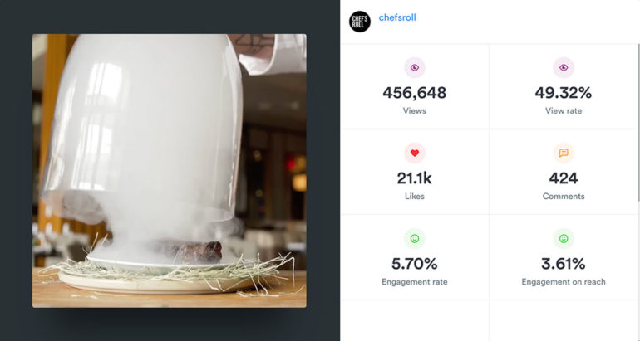The width and height of the screenshot is (640, 341).
Task: Select the 49.32% view rate value
Action: (x=564, y=93)
